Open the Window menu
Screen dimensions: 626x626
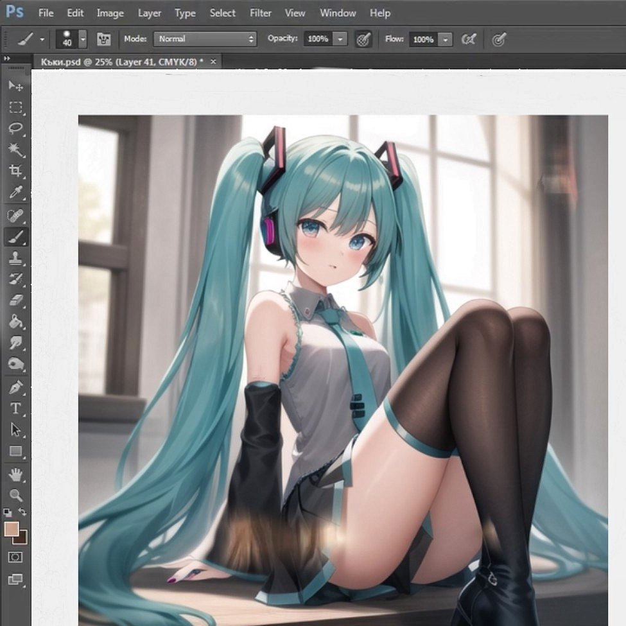pyautogui.click(x=338, y=13)
